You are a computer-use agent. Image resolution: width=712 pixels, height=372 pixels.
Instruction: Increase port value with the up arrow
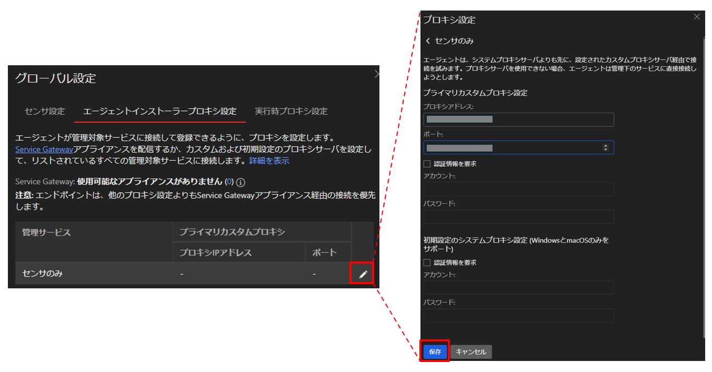[x=606, y=146]
